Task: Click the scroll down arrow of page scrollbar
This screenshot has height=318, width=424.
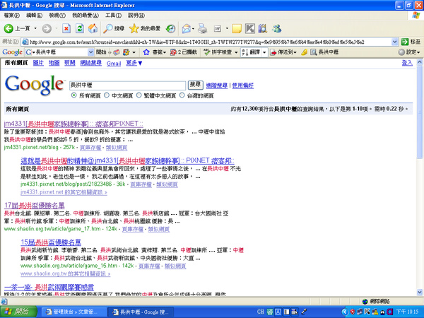Action: pyautogui.click(x=420, y=293)
